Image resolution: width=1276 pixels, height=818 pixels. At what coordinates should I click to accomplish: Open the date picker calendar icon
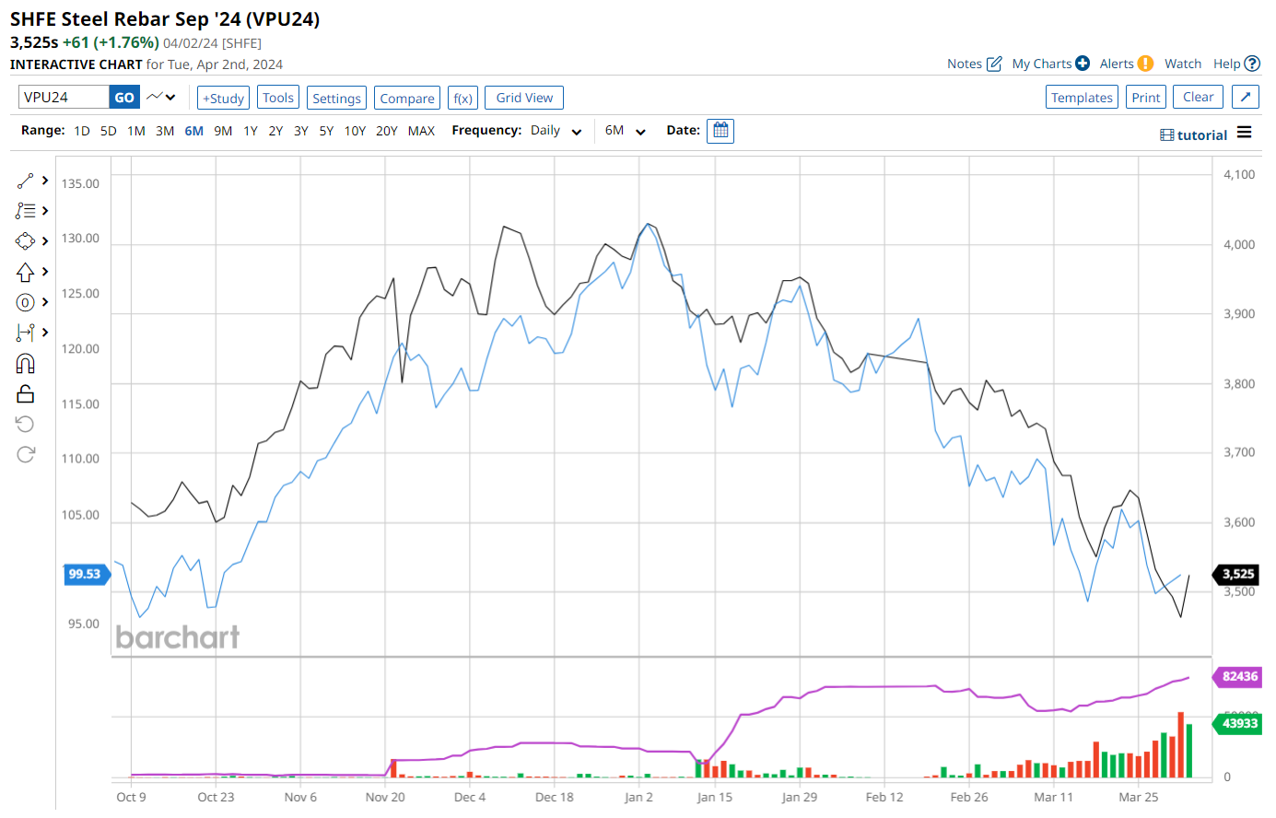720,131
